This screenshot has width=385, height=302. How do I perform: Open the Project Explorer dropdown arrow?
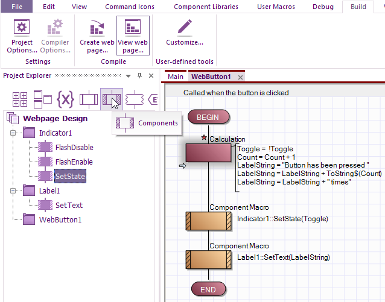point(128,76)
